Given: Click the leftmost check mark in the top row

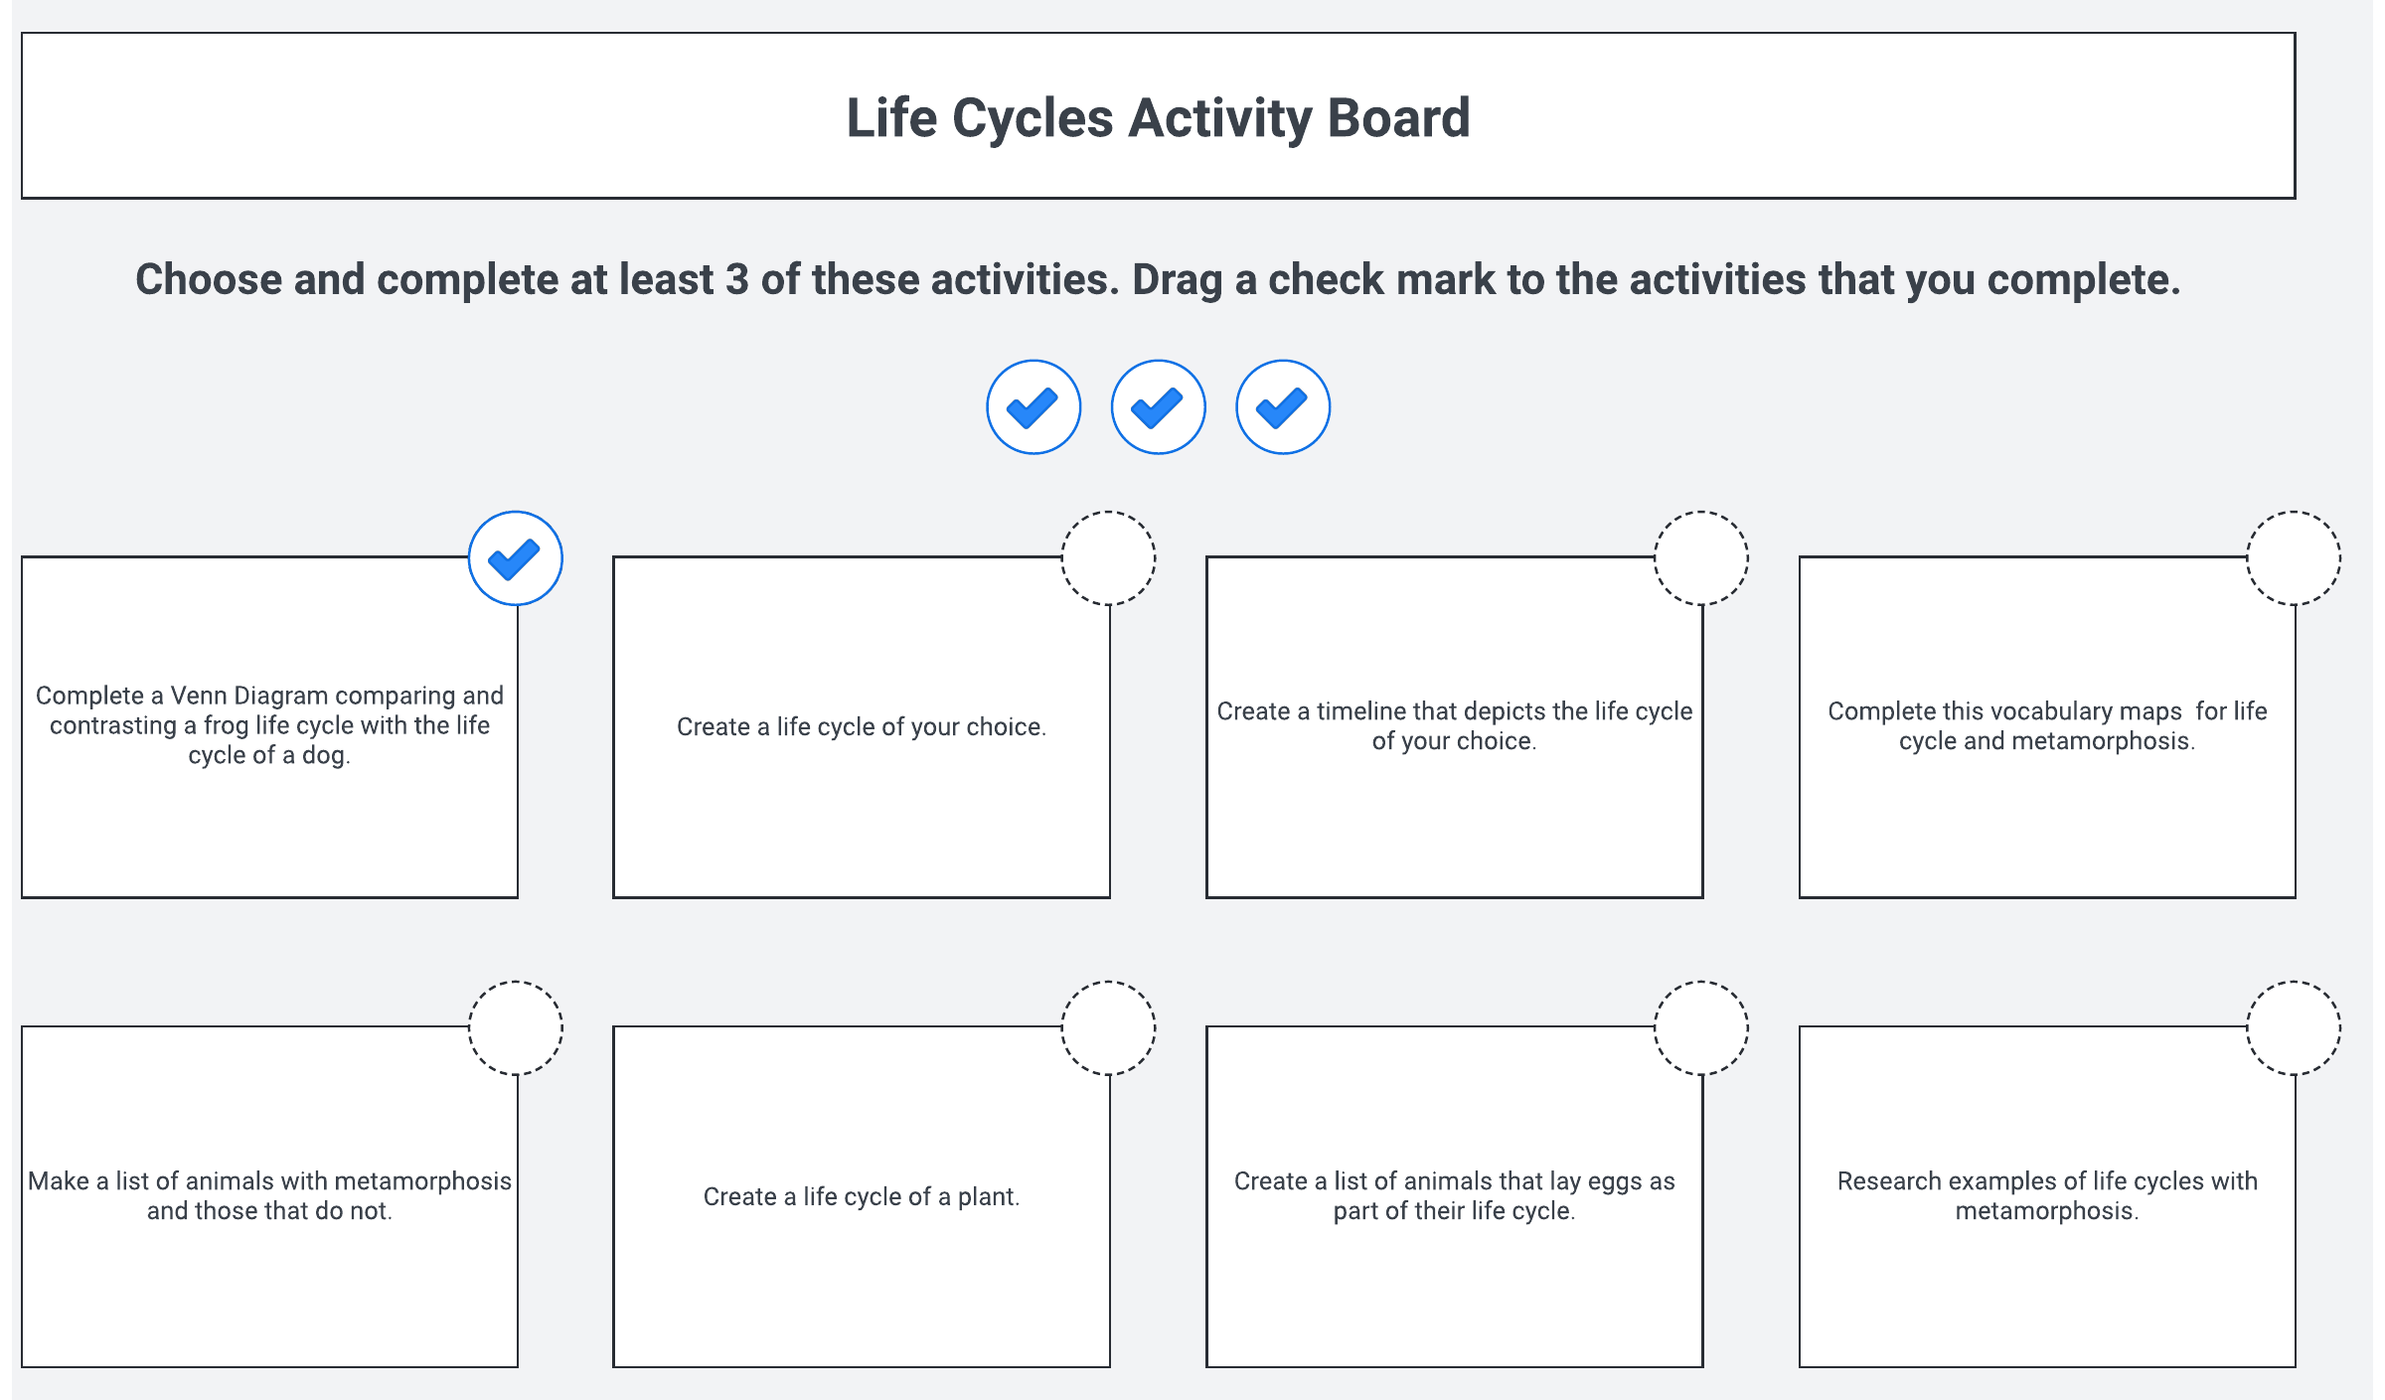Looking at the screenshot, I should click(1033, 407).
